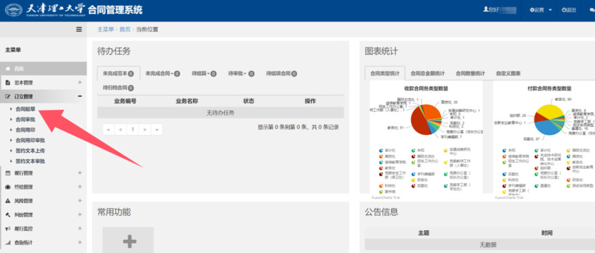Select the 待归档合同 tab
Image resolution: width=595 pixels, height=253 pixels.
coord(118,88)
